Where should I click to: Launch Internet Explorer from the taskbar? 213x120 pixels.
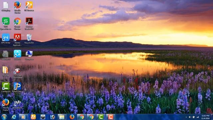pos(14,117)
